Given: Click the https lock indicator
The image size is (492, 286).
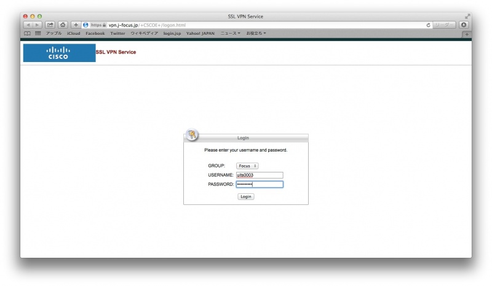Looking at the screenshot, I should pyautogui.click(x=98, y=25).
